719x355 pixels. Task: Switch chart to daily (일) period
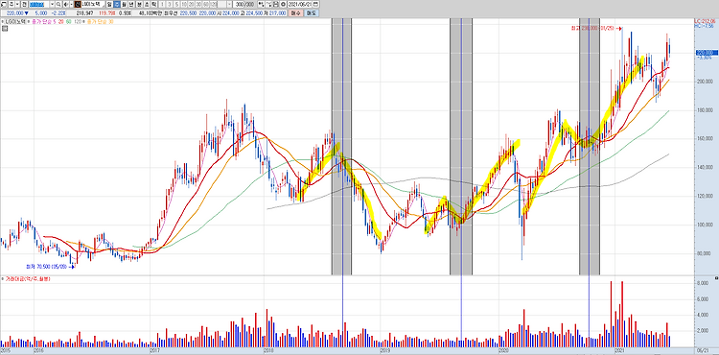(x=109, y=4)
